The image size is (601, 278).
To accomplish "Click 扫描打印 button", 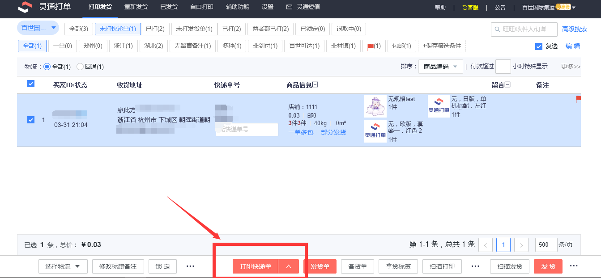I will (442, 266).
